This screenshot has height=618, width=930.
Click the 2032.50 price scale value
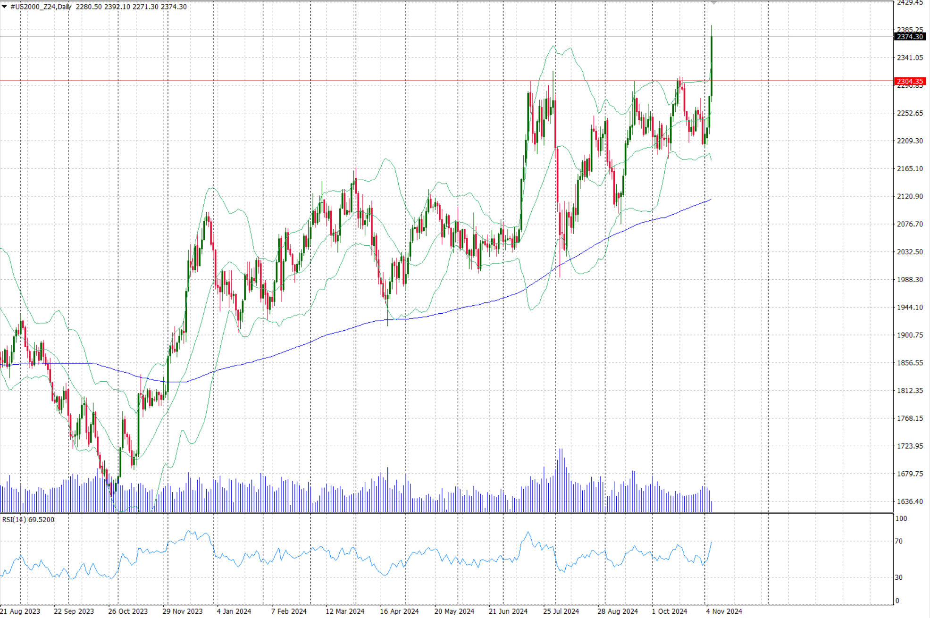910,252
